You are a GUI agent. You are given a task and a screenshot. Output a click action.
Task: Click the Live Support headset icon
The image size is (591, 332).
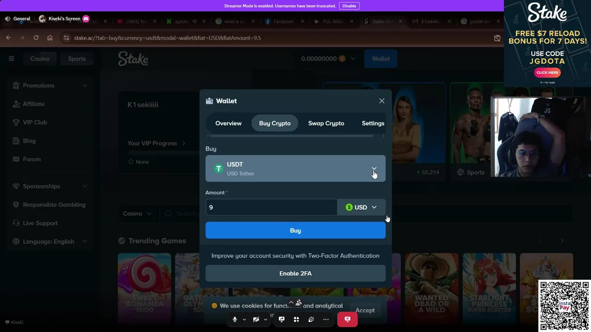16,223
